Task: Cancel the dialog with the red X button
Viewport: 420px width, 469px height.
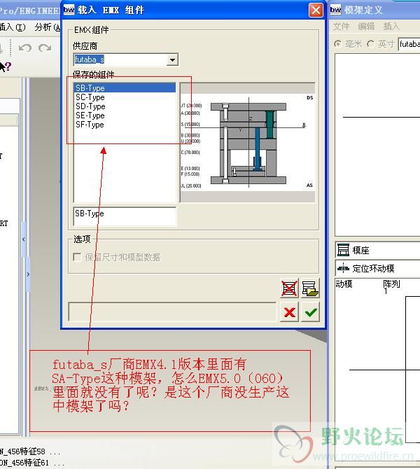Action: 289,312
